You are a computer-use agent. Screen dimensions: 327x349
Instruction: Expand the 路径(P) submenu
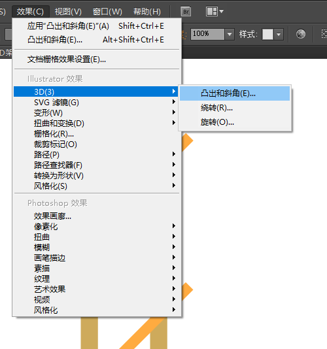[x=95, y=154]
